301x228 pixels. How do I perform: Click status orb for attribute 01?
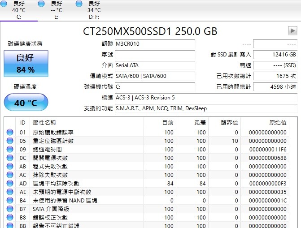10,132
